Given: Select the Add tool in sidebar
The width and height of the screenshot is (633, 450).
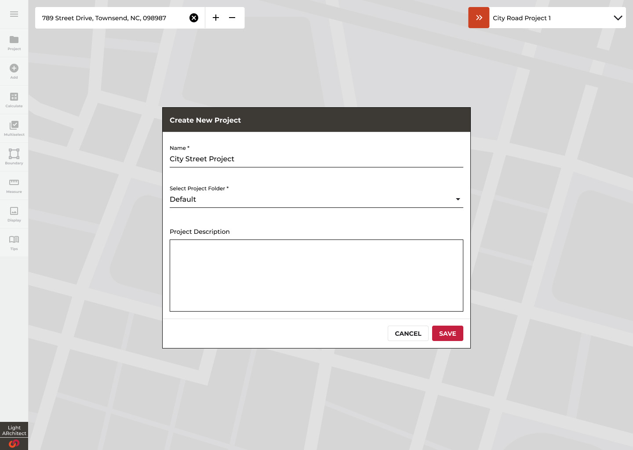Looking at the screenshot, I should click(14, 72).
